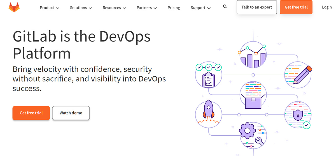Screen dimensions: 336x156
Task: Click the pencil code editing illustration
Action: (x=298, y=75)
